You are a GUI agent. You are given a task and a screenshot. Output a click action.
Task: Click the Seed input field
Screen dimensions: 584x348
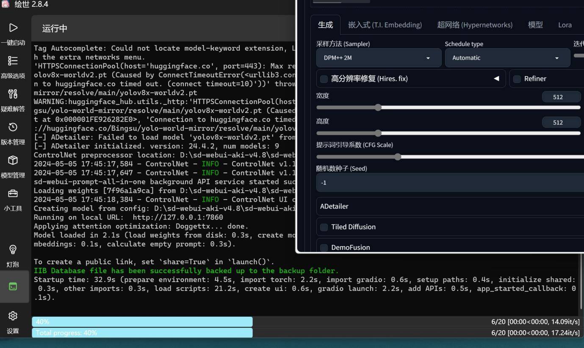point(449,183)
